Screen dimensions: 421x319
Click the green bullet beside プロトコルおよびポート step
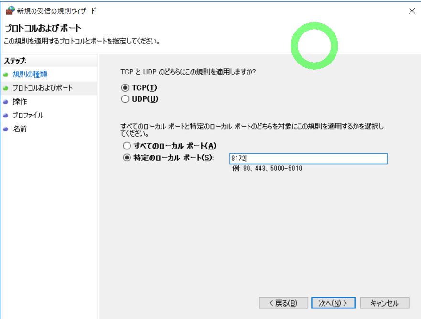pyautogui.click(x=6, y=88)
